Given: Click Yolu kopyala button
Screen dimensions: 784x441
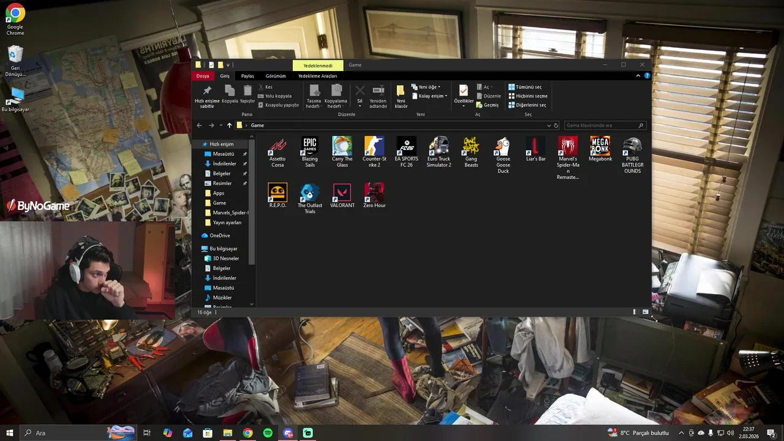Looking at the screenshot, I should (x=274, y=96).
